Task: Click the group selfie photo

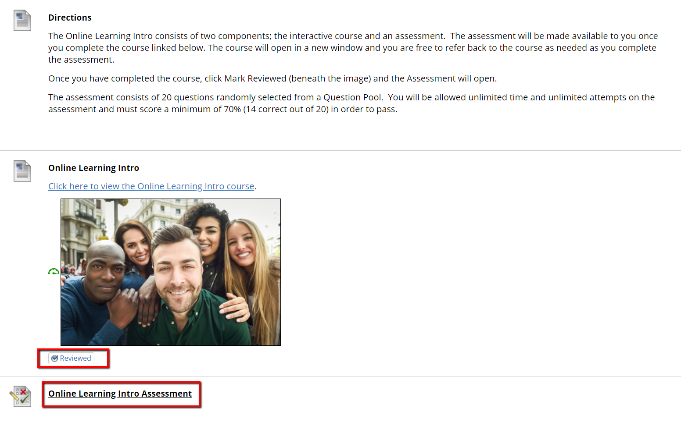Action: point(171,272)
